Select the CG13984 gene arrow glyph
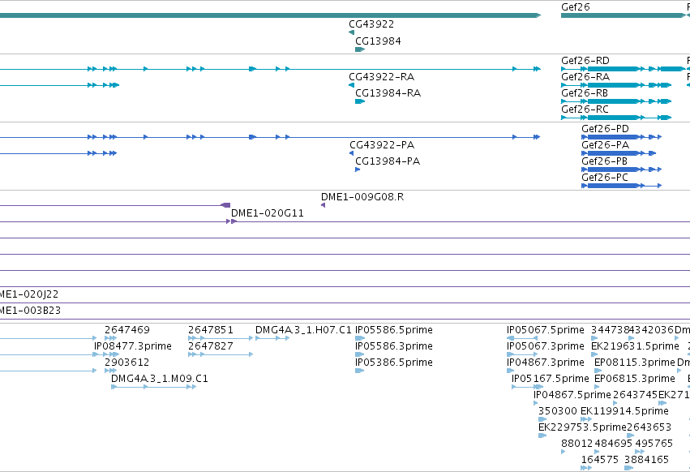 (360, 49)
